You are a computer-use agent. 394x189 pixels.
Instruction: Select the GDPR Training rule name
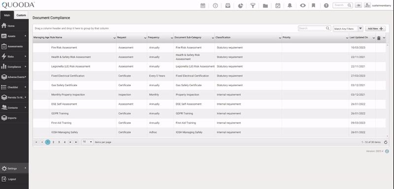point(60,114)
